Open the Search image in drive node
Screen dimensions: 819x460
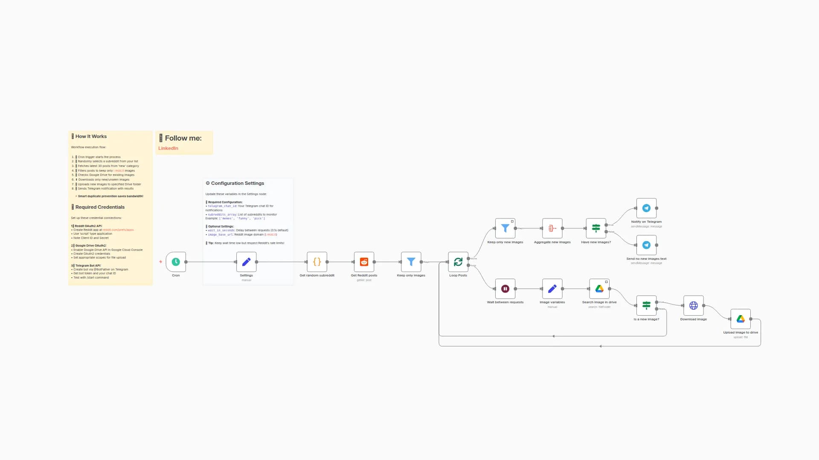coord(599,289)
